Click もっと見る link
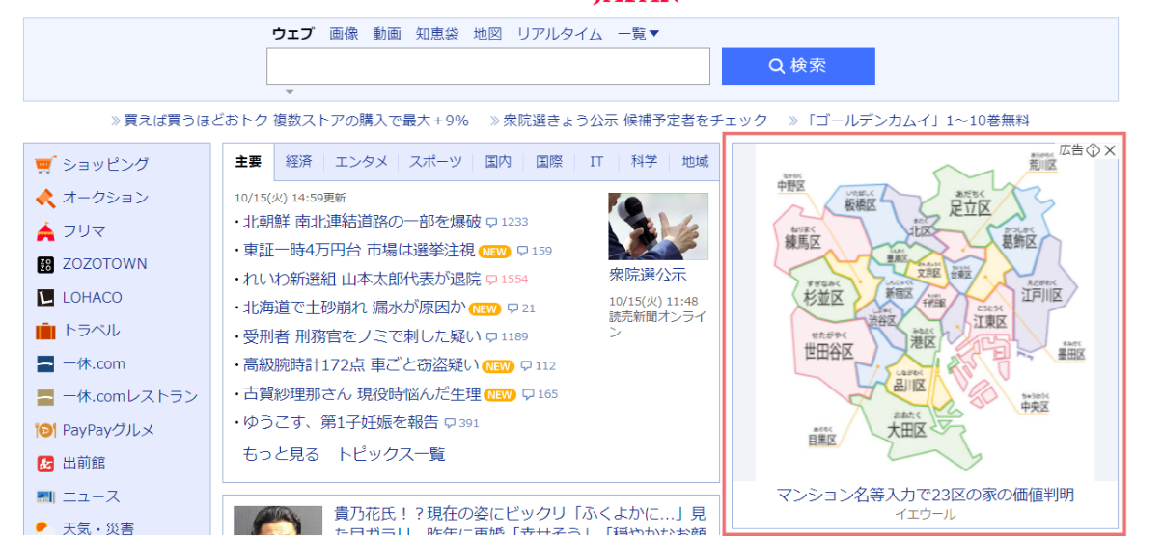The width and height of the screenshot is (1163, 536). [x=281, y=454]
